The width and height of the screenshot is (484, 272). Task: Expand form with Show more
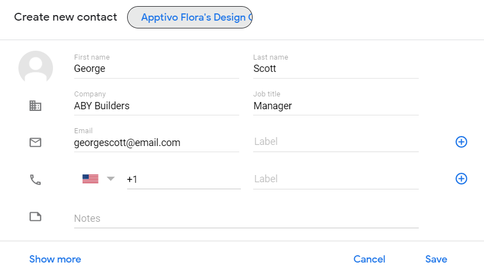click(x=55, y=259)
